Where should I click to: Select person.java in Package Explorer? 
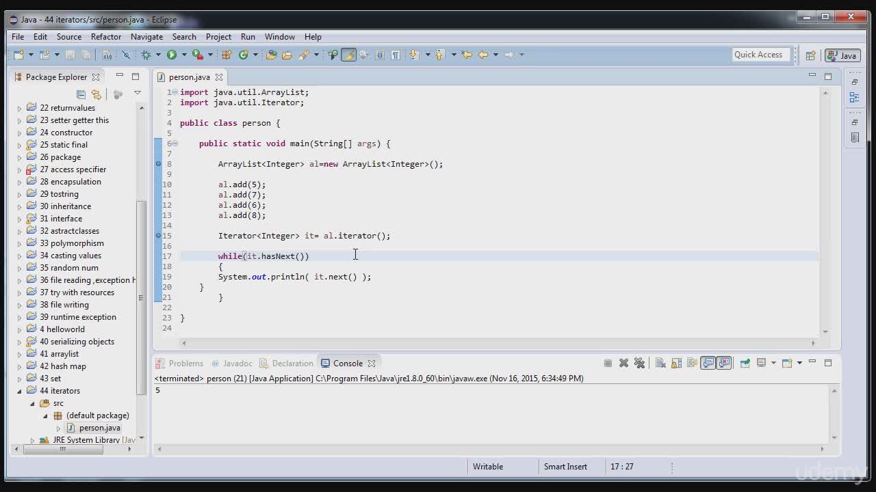99,428
